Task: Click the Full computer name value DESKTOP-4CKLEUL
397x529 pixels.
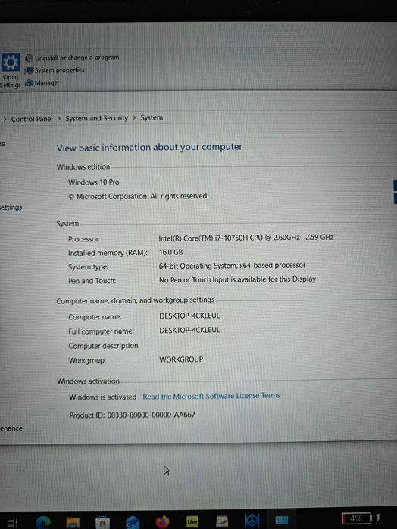Action: pyautogui.click(x=189, y=330)
